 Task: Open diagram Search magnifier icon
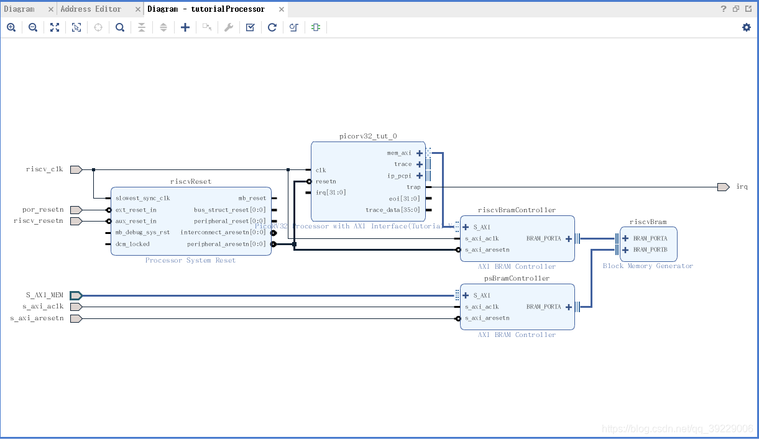(120, 27)
